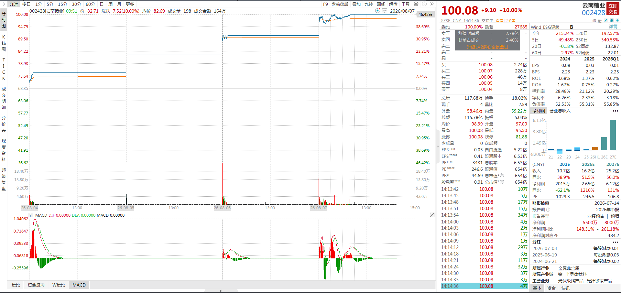Open the 画线 drawing tools

click(x=381, y=4)
